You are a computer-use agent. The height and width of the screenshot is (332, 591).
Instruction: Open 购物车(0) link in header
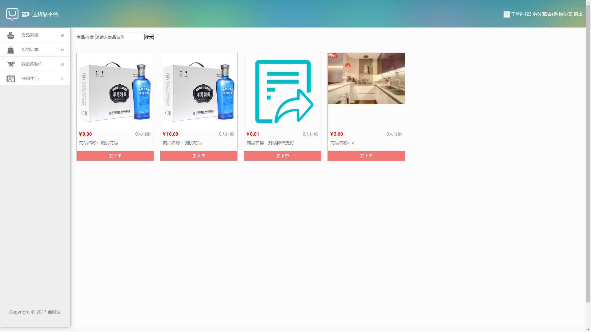[563, 14]
